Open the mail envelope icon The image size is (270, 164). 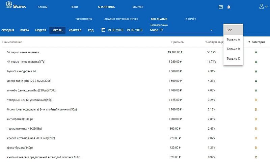[x=221, y=7]
